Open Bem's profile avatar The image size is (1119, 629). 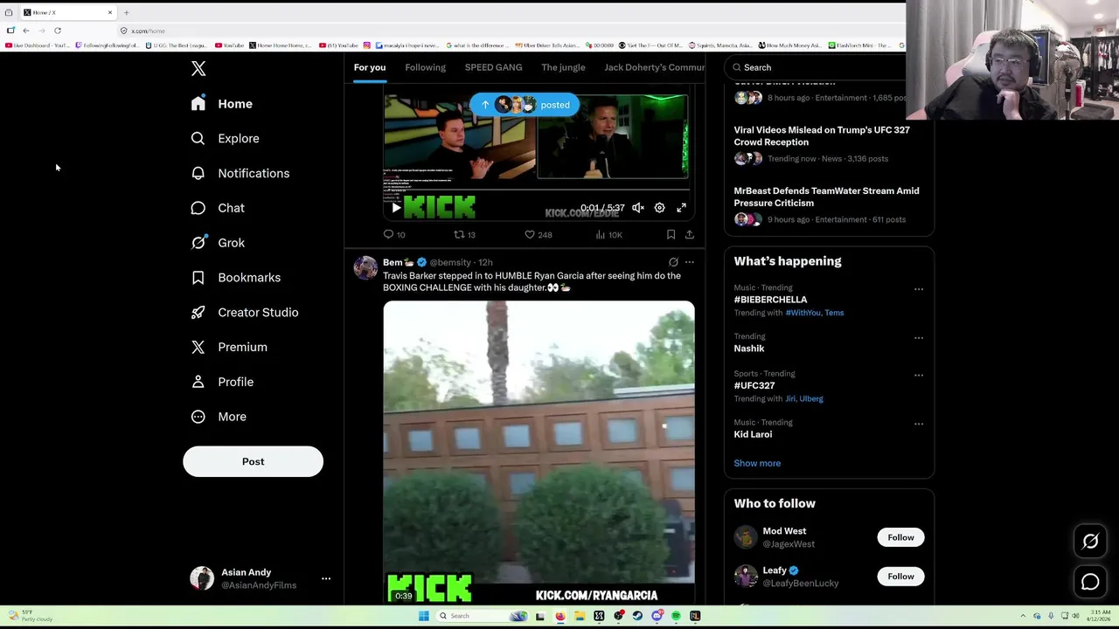[x=365, y=266]
